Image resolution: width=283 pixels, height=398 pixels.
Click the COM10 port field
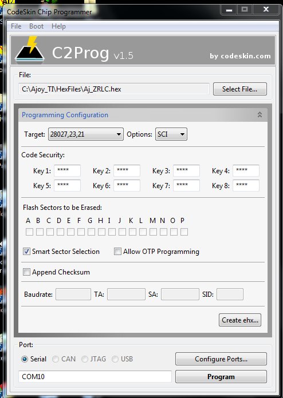(95, 376)
